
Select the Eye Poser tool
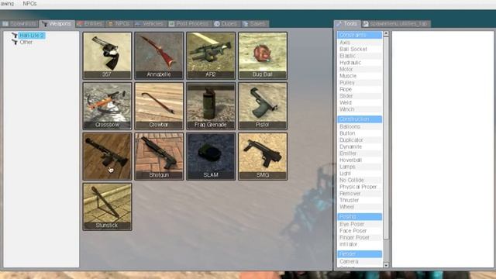[360, 224]
